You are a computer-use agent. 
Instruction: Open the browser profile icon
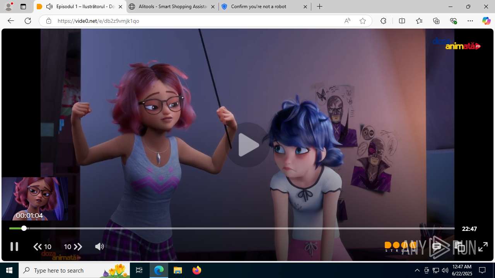pos(9,7)
